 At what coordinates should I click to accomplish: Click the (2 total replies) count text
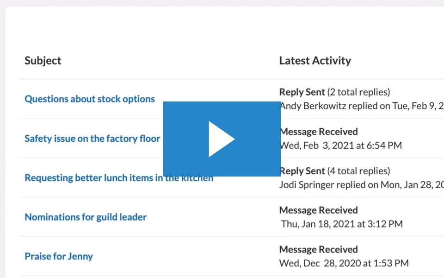click(x=359, y=92)
